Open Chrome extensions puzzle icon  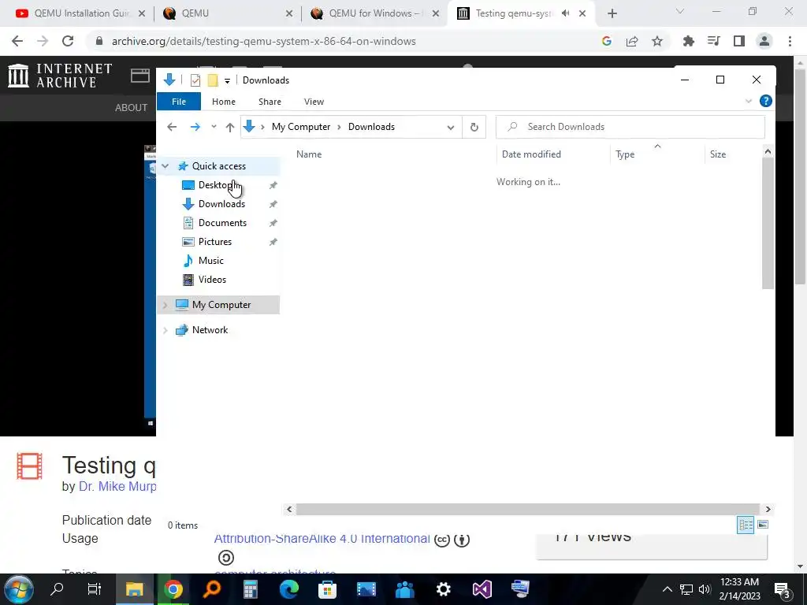(x=688, y=41)
